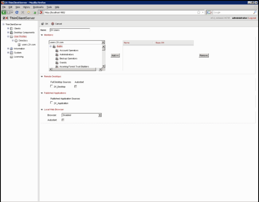Open the Bookmarks menu
Viewport: 259px width, 202px height.
click(x=38, y=7)
